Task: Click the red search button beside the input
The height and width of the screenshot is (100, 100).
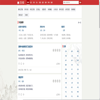Action: pyautogui.click(x=80, y=2)
